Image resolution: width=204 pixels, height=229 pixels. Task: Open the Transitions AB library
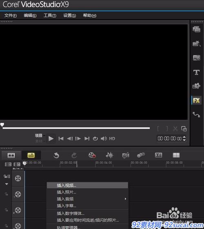tap(196, 58)
